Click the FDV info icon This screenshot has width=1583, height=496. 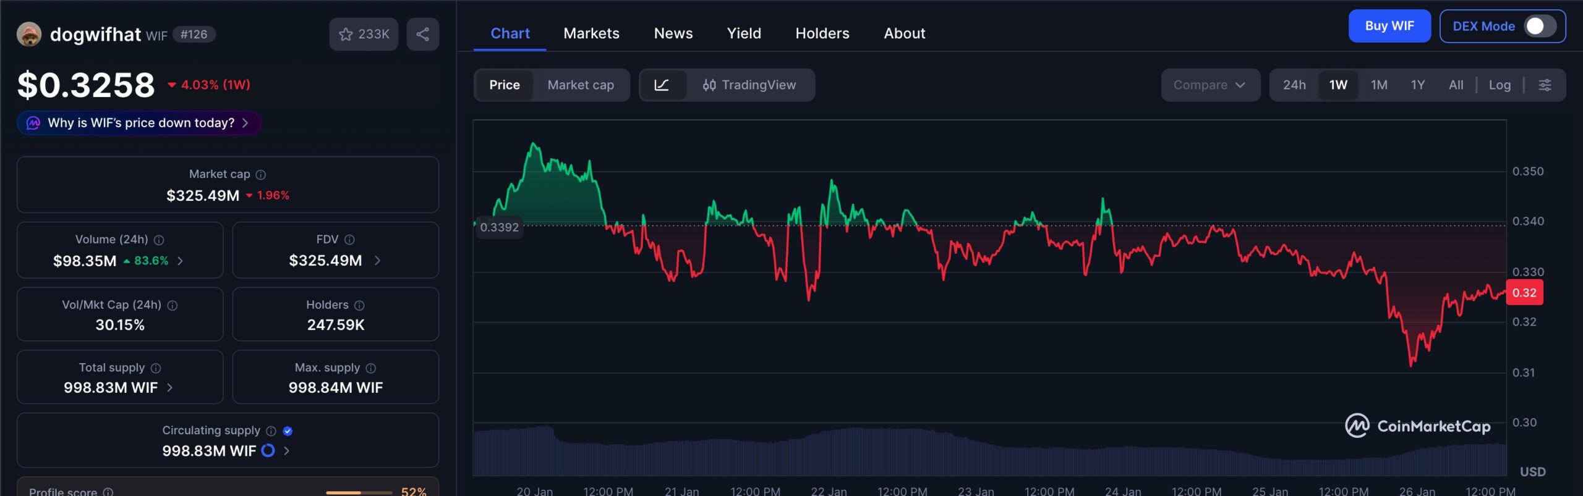click(349, 240)
